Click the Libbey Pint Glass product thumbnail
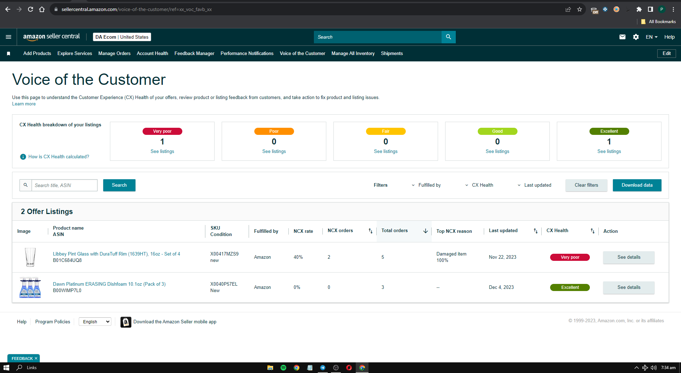Viewport: 681px width, 373px height. coord(30,257)
